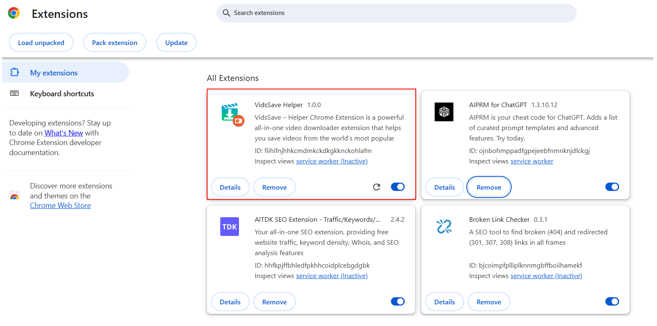Open Details for Broken Link Checker

click(x=445, y=302)
